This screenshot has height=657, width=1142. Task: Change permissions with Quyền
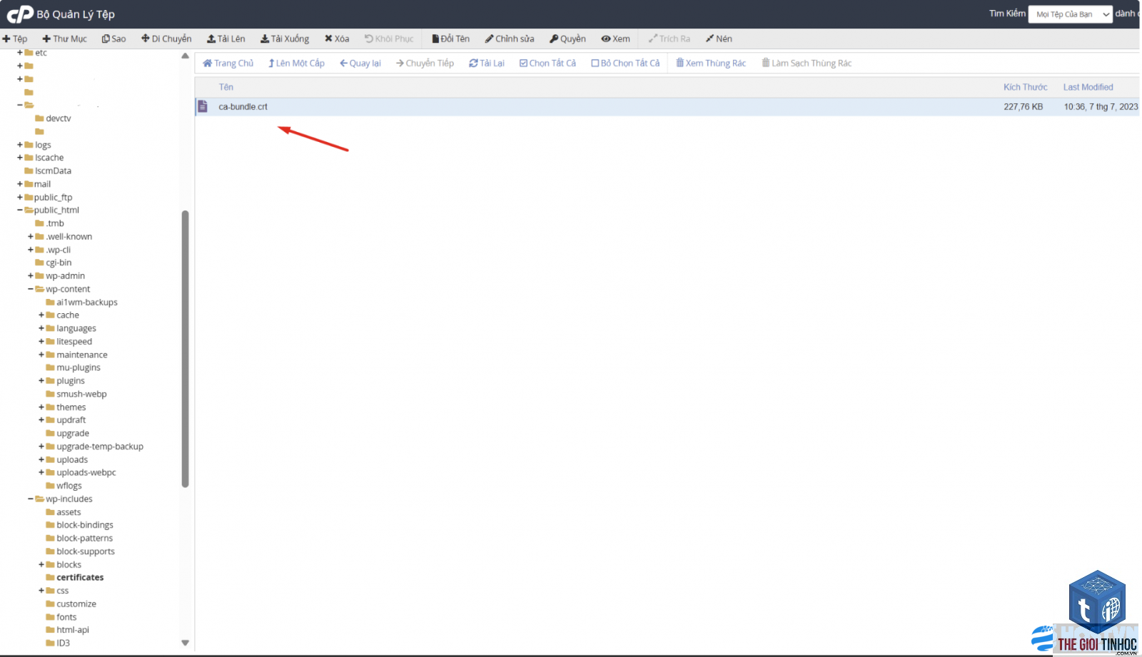coord(567,39)
